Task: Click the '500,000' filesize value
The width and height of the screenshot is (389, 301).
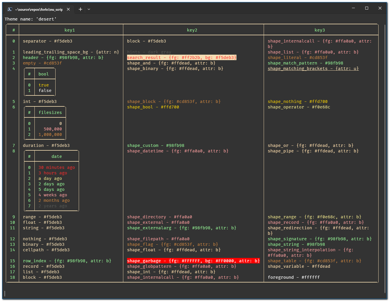Action: (x=53, y=129)
